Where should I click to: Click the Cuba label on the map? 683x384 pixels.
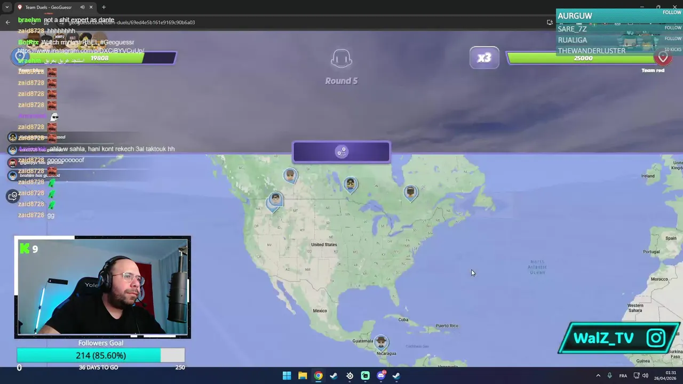pyautogui.click(x=403, y=319)
